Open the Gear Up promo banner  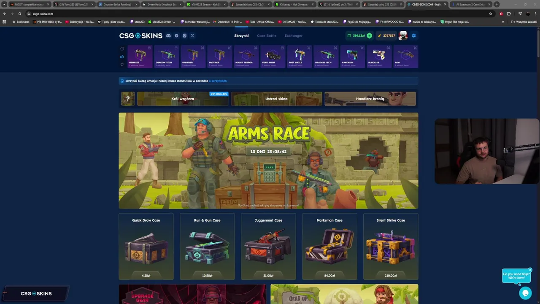point(344,294)
